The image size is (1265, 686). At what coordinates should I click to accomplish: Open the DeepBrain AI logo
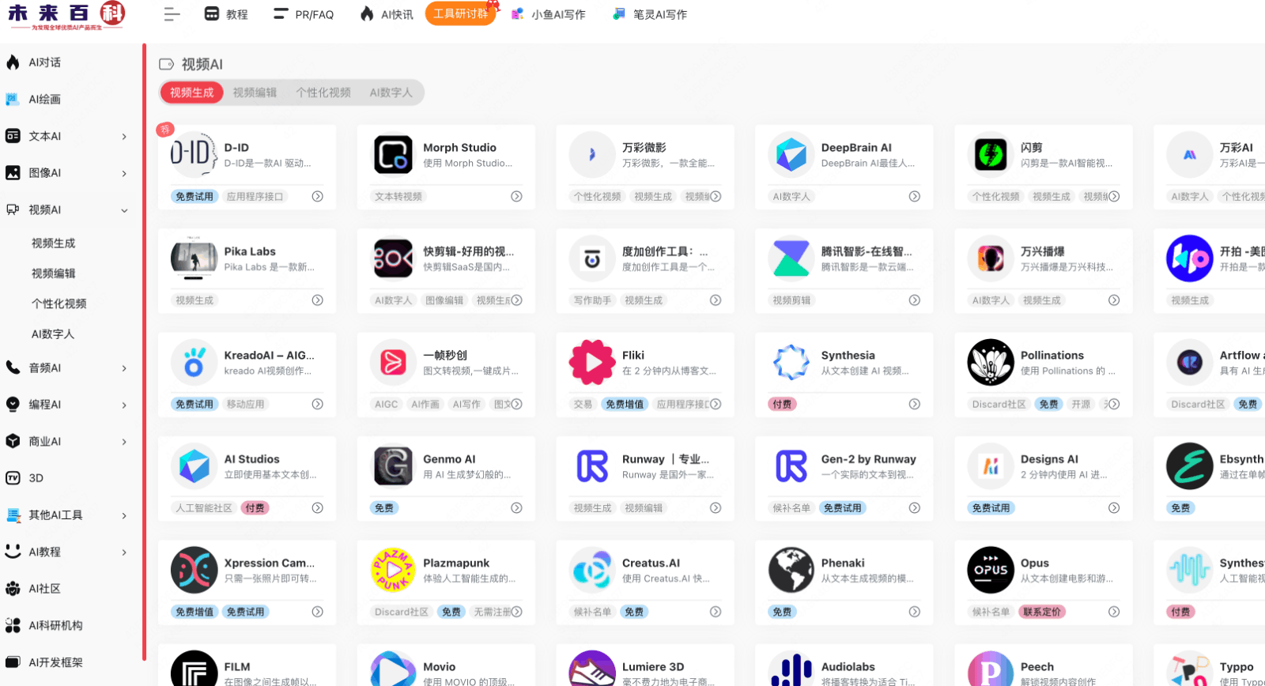(791, 155)
